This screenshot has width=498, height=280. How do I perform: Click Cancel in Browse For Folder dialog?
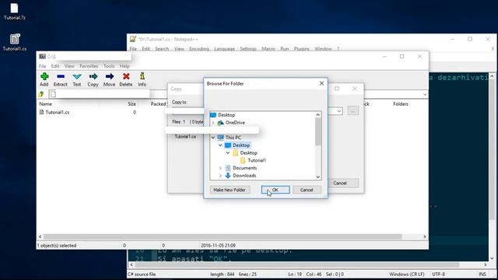[x=307, y=190]
